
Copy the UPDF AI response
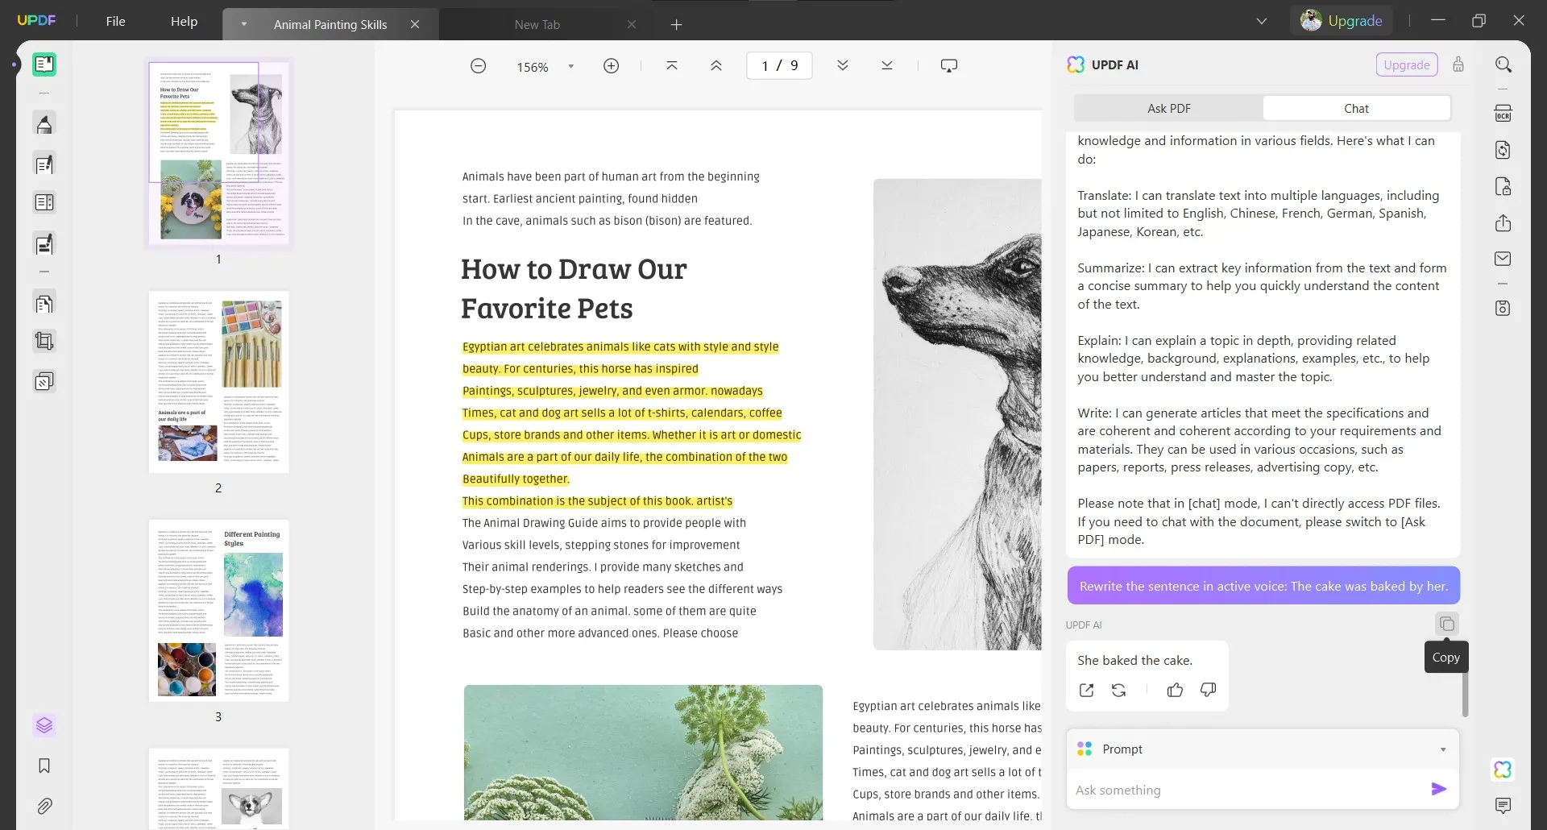click(1446, 624)
